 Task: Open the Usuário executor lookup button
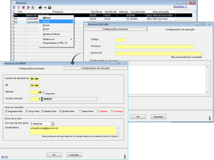[x=42, y=99]
